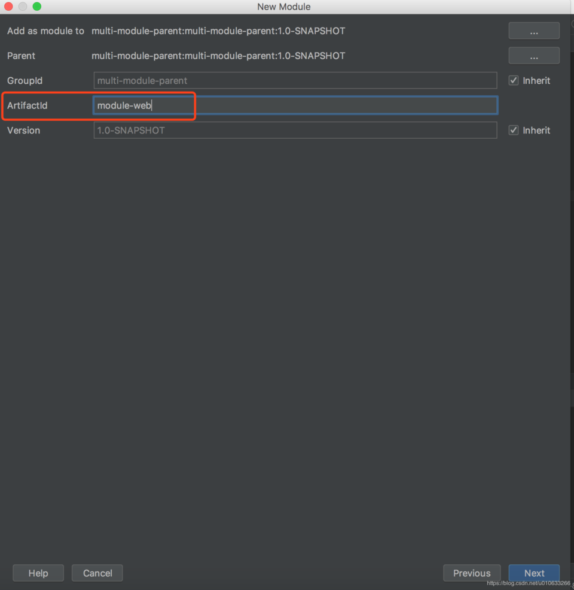Open parent chooser via Parent "..." button

[x=533, y=56]
